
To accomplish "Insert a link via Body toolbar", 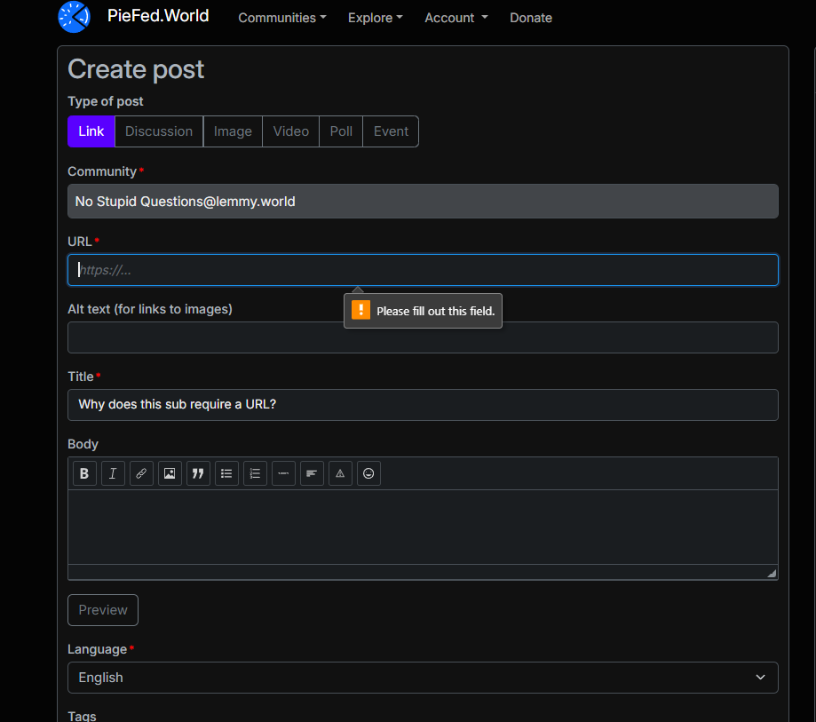I will pos(141,473).
